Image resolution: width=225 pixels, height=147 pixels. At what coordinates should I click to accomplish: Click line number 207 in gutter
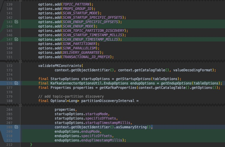[9, 123]
